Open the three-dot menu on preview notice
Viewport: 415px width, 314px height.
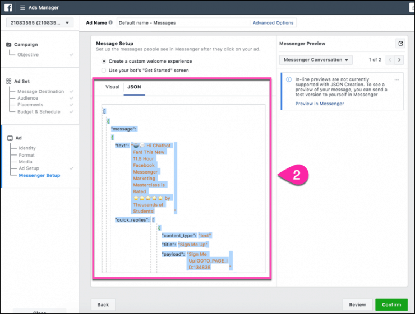(396, 79)
